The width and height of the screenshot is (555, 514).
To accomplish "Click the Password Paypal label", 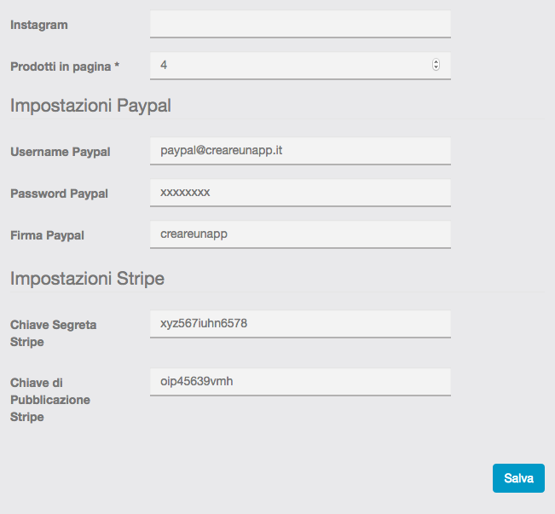I will click(x=59, y=194).
